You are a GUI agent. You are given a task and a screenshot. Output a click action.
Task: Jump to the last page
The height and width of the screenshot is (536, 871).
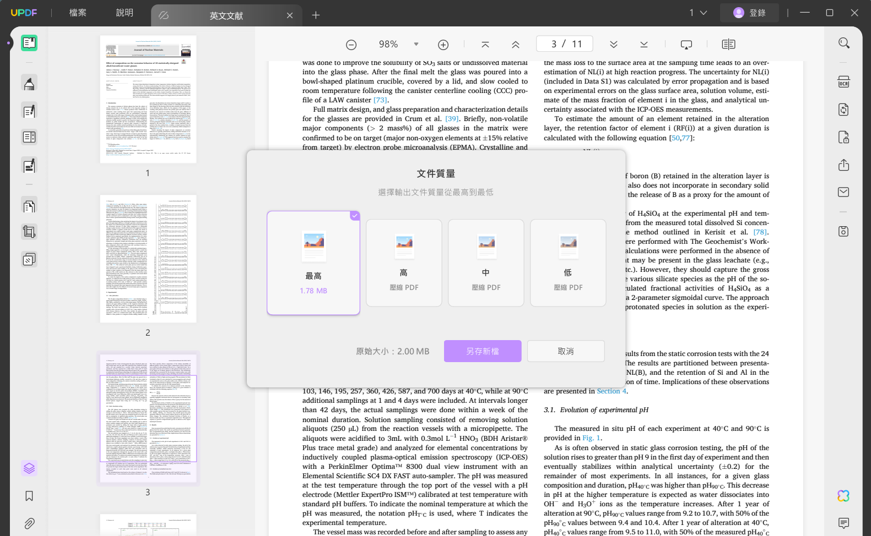(644, 45)
